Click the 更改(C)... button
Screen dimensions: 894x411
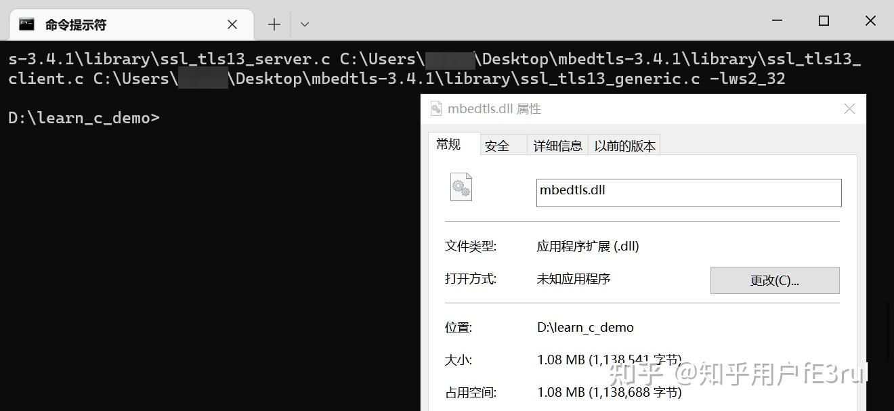[x=775, y=280]
